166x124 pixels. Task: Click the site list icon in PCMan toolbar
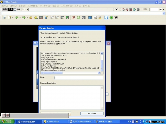click(4, 18)
